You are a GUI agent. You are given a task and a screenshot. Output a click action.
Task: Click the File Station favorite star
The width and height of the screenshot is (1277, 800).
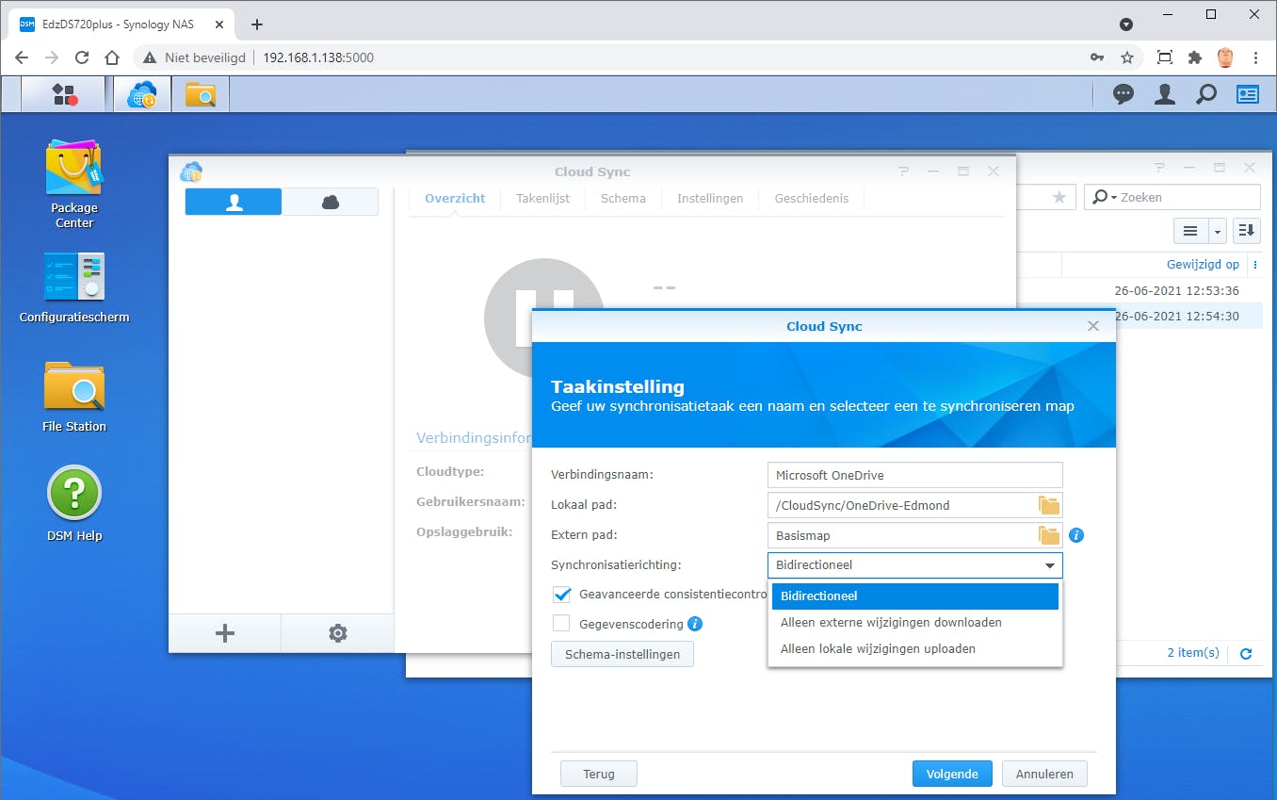pos(1059,197)
